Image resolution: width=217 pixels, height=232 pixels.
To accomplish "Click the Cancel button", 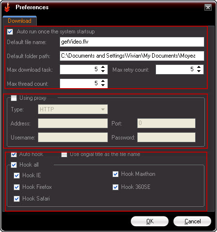I will pyautogui.click(x=192, y=221).
